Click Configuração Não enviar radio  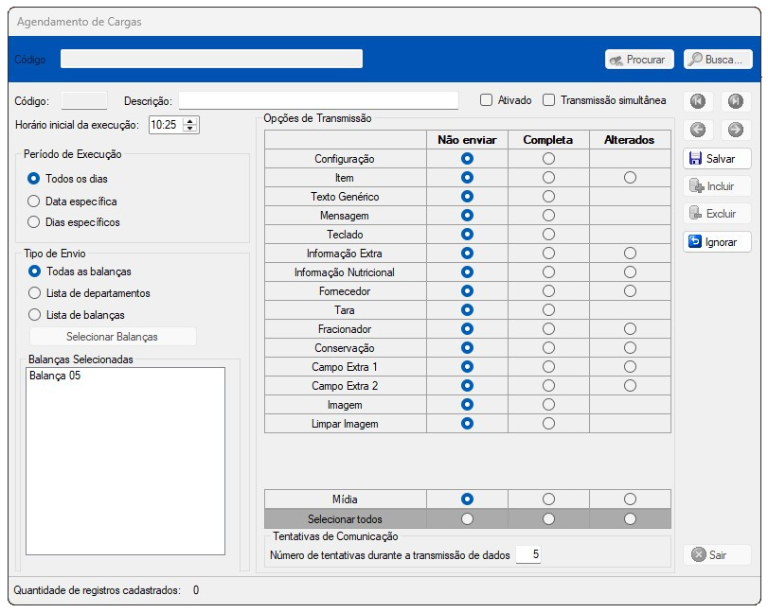pyautogui.click(x=467, y=159)
